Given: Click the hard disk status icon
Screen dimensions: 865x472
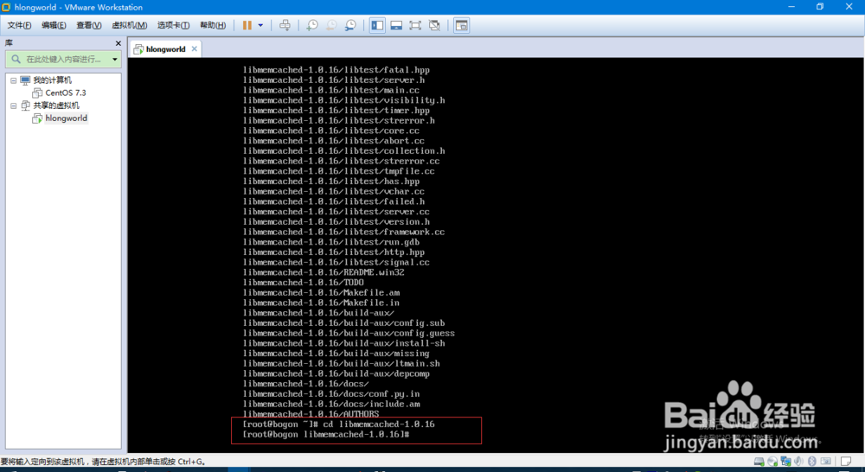Looking at the screenshot, I should 759,461.
